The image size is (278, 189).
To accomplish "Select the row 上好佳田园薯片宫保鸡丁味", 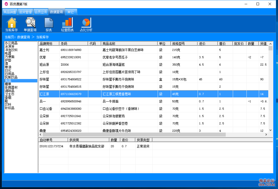I will 153,72.
